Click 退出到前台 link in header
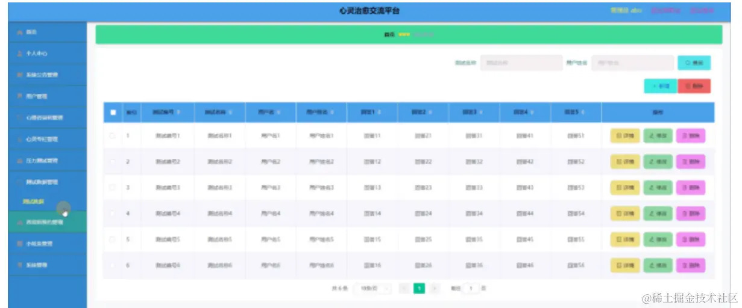The height and width of the screenshot is (308, 742). point(666,10)
